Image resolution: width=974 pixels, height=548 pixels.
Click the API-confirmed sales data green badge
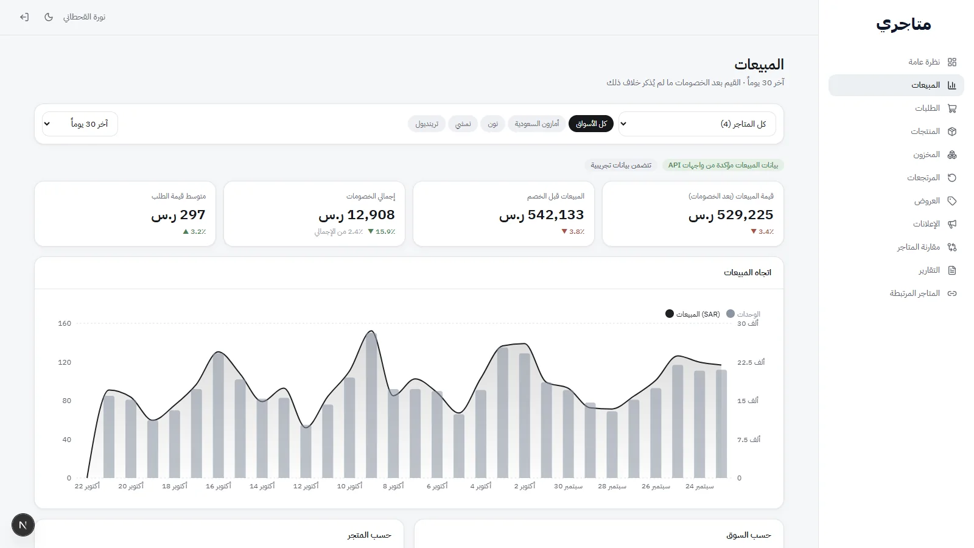[723, 165]
